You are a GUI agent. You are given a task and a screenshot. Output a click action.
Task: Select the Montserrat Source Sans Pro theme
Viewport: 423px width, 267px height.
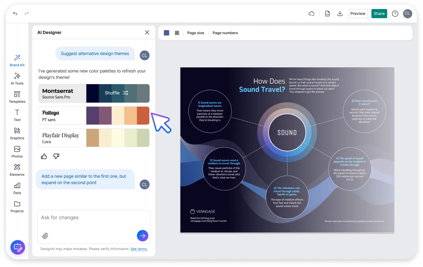pos(94,93)
